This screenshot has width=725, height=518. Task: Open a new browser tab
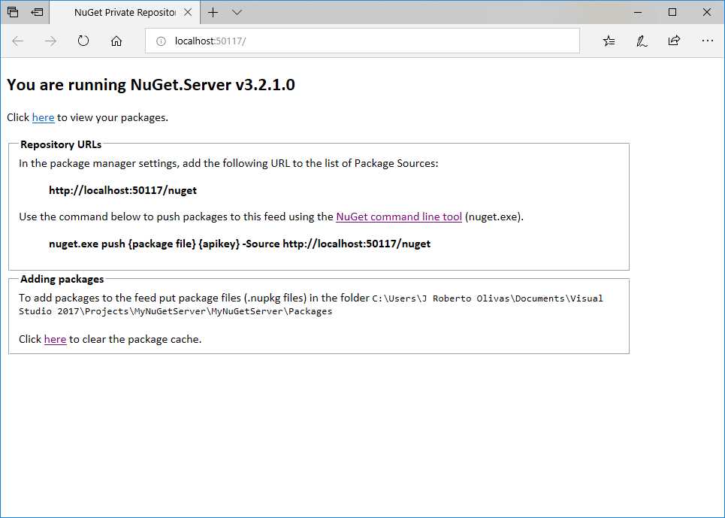pos(214,12)
